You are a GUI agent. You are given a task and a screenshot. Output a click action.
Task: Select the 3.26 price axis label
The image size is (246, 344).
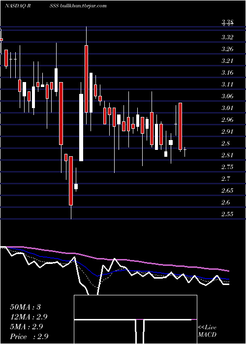click(x=227, y=49)
